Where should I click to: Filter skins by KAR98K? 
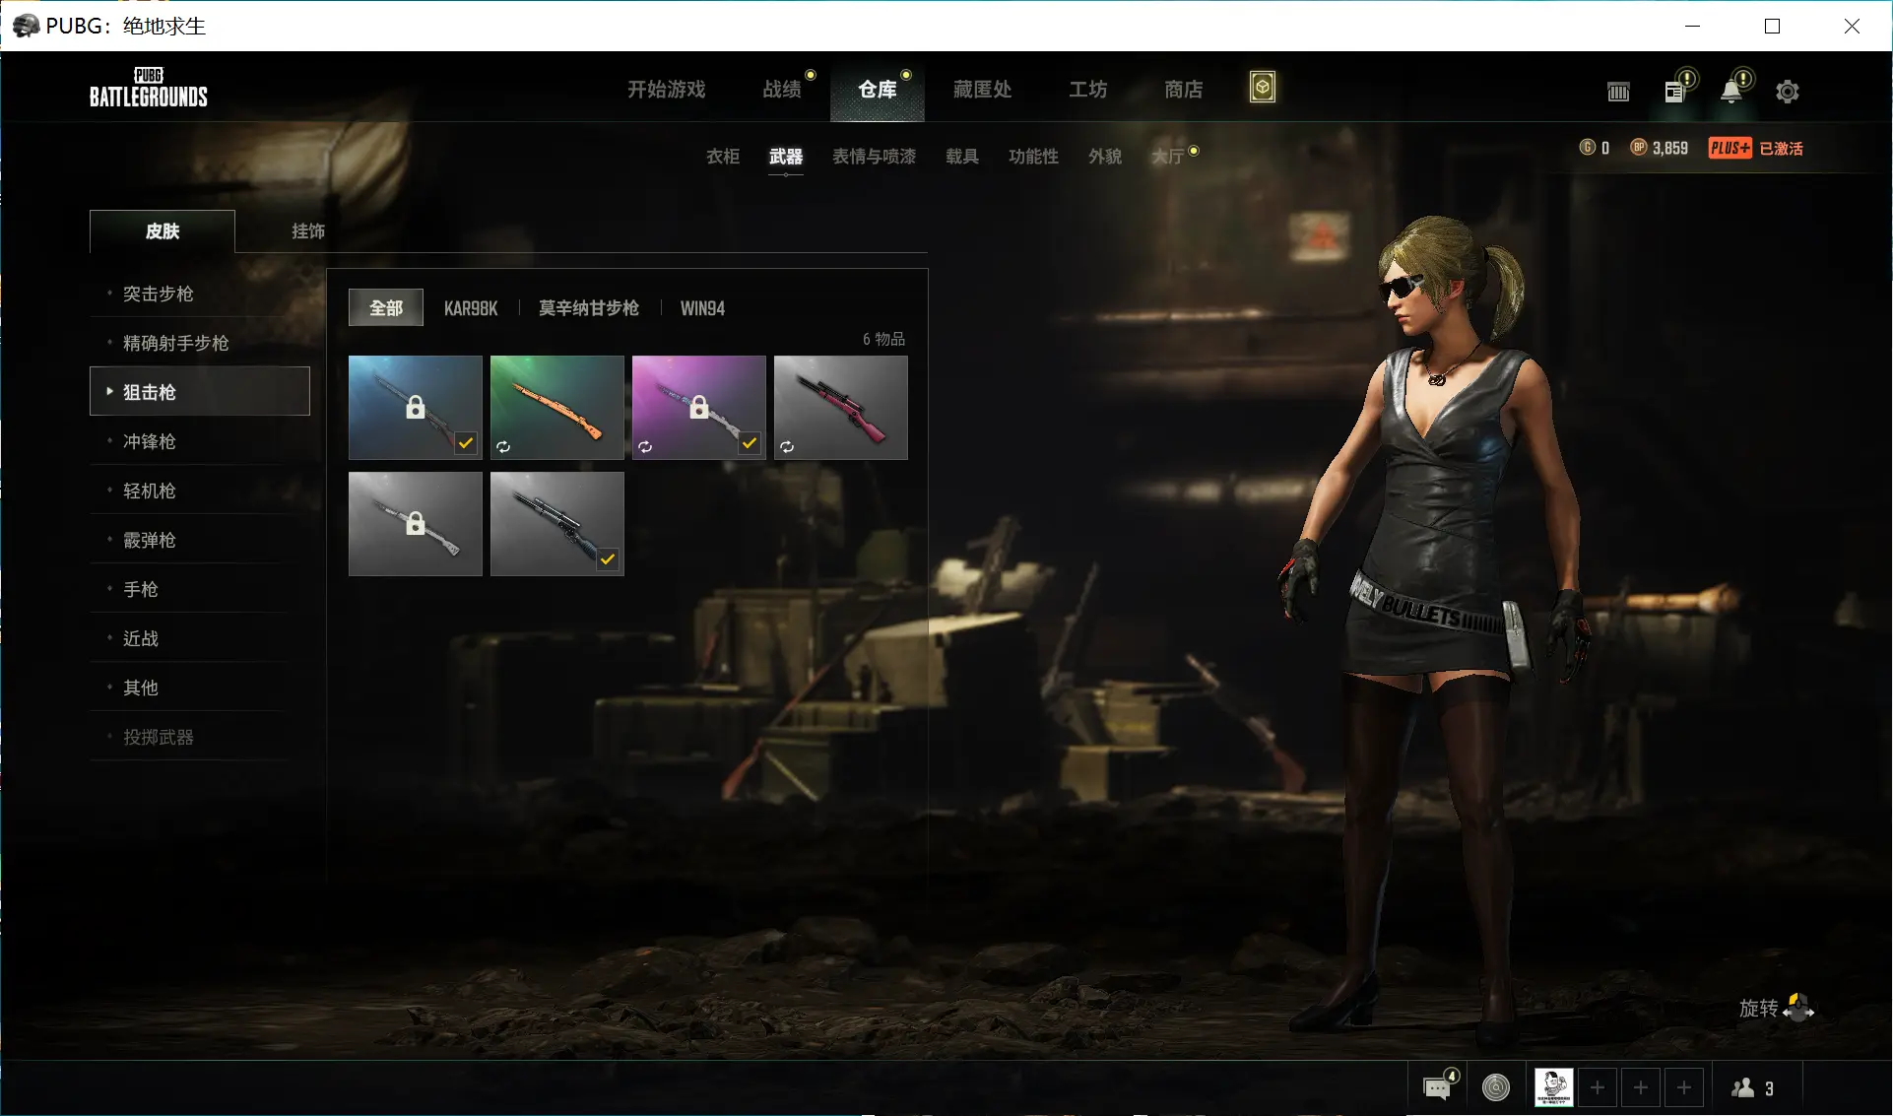tap(471, 308)
